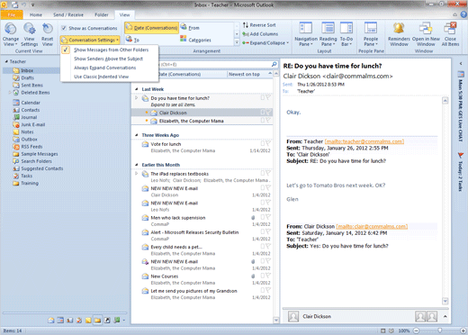
Task: Uncheck Show Messages from Other Folders
Action: point(109,50)
